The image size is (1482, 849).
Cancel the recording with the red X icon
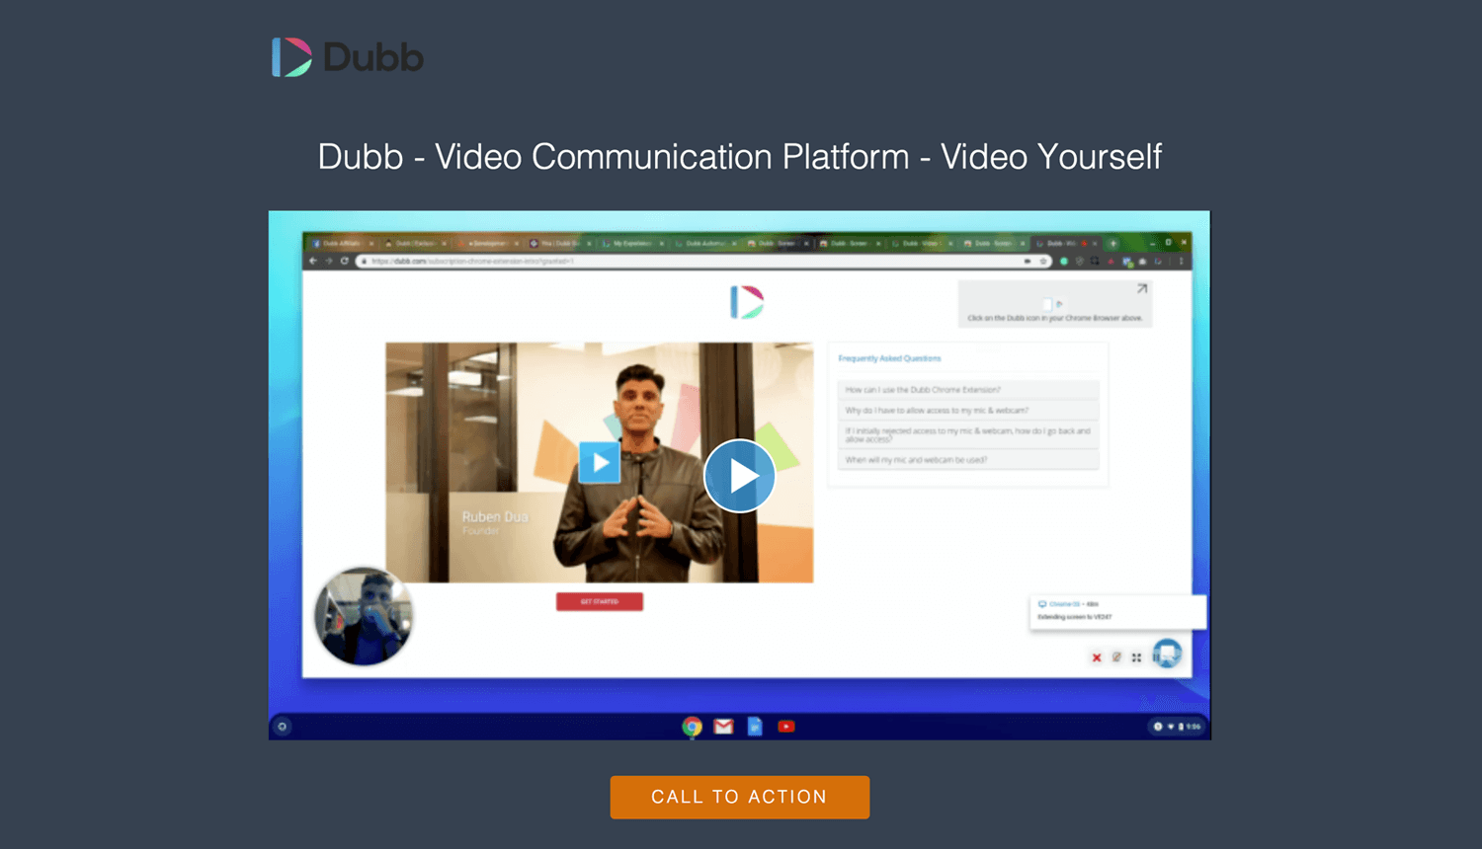tap(1097, 657)
